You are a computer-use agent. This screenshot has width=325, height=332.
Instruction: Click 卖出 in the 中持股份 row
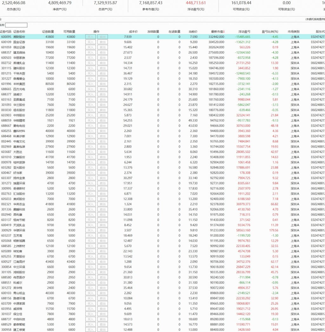(103, 115)
